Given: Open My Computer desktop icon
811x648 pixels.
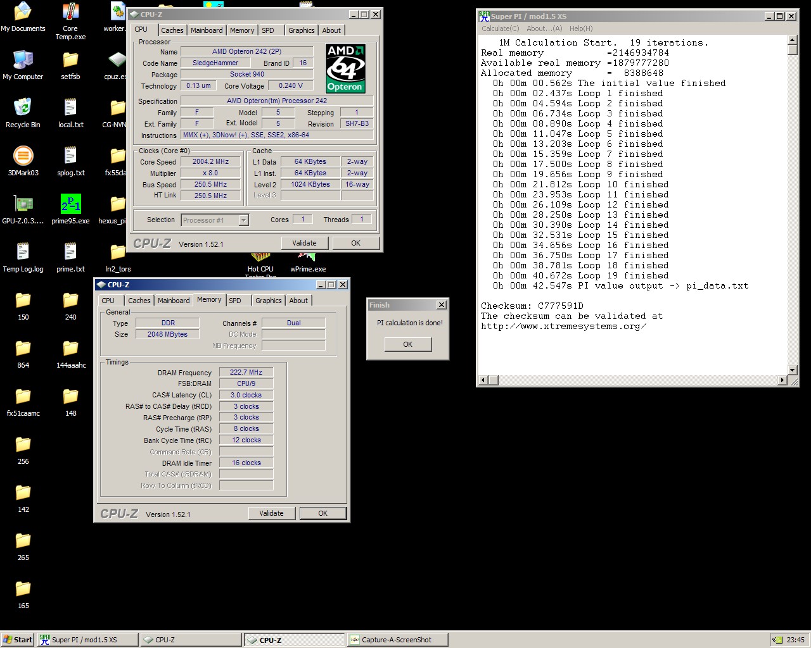Looking at the screenshot, I should [23, 65].
